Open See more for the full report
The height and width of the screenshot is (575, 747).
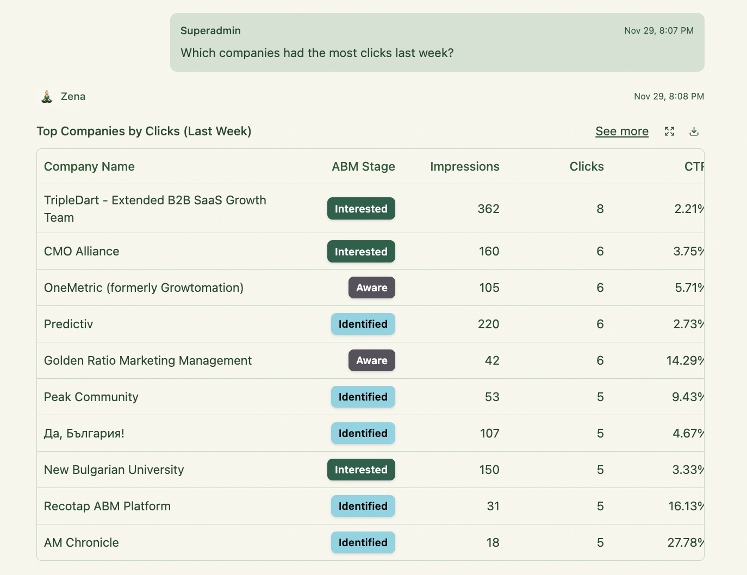tap(622, 131)
